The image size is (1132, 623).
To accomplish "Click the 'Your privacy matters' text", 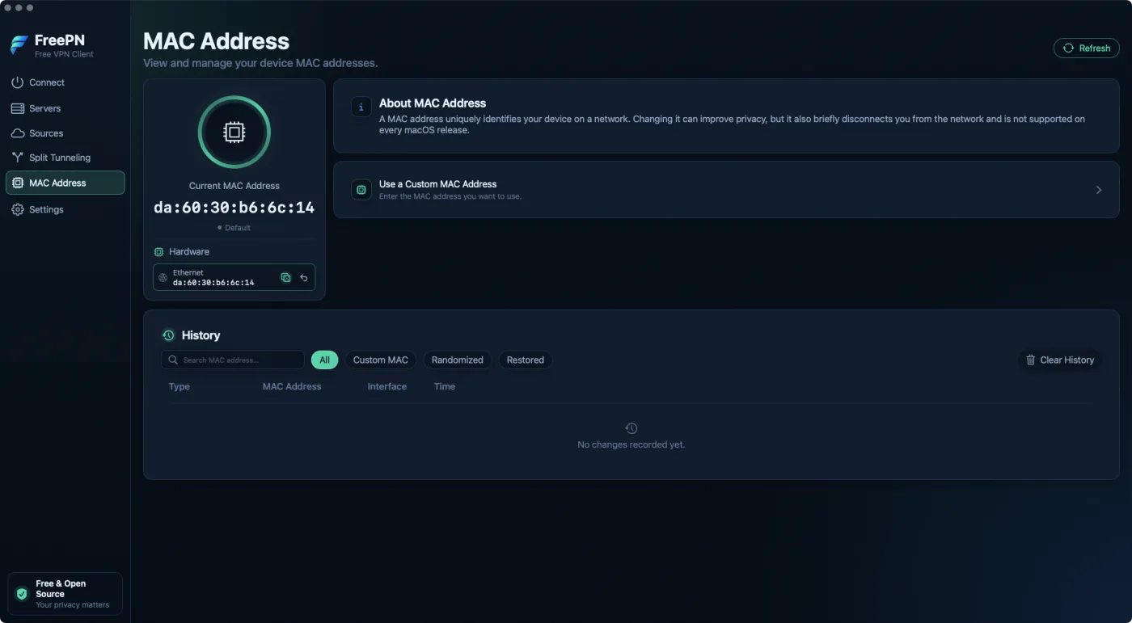I will click(x=73, y=604).
